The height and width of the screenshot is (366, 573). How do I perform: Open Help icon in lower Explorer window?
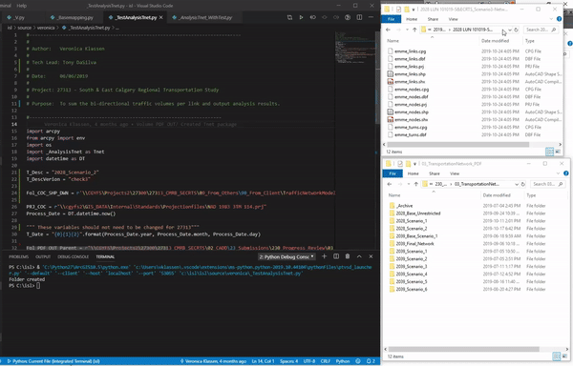click(x=566, y=173)
